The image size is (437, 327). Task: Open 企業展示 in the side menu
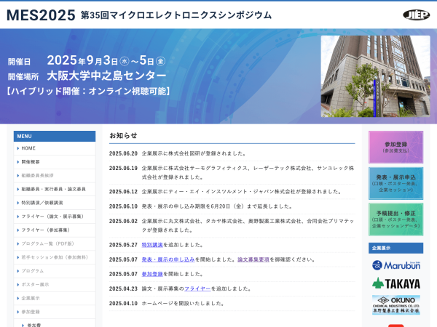coord(55,298)
